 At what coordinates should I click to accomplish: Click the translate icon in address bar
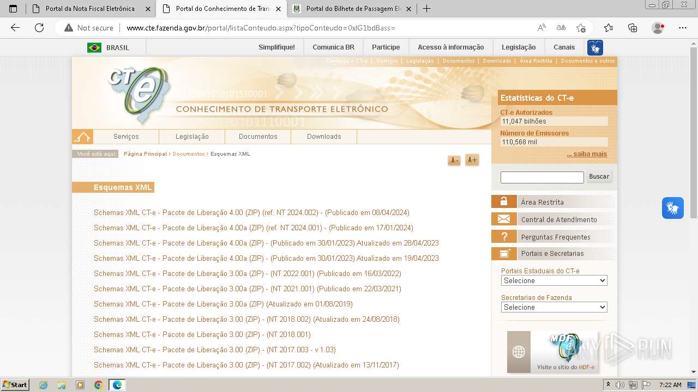tap(561, 28)
